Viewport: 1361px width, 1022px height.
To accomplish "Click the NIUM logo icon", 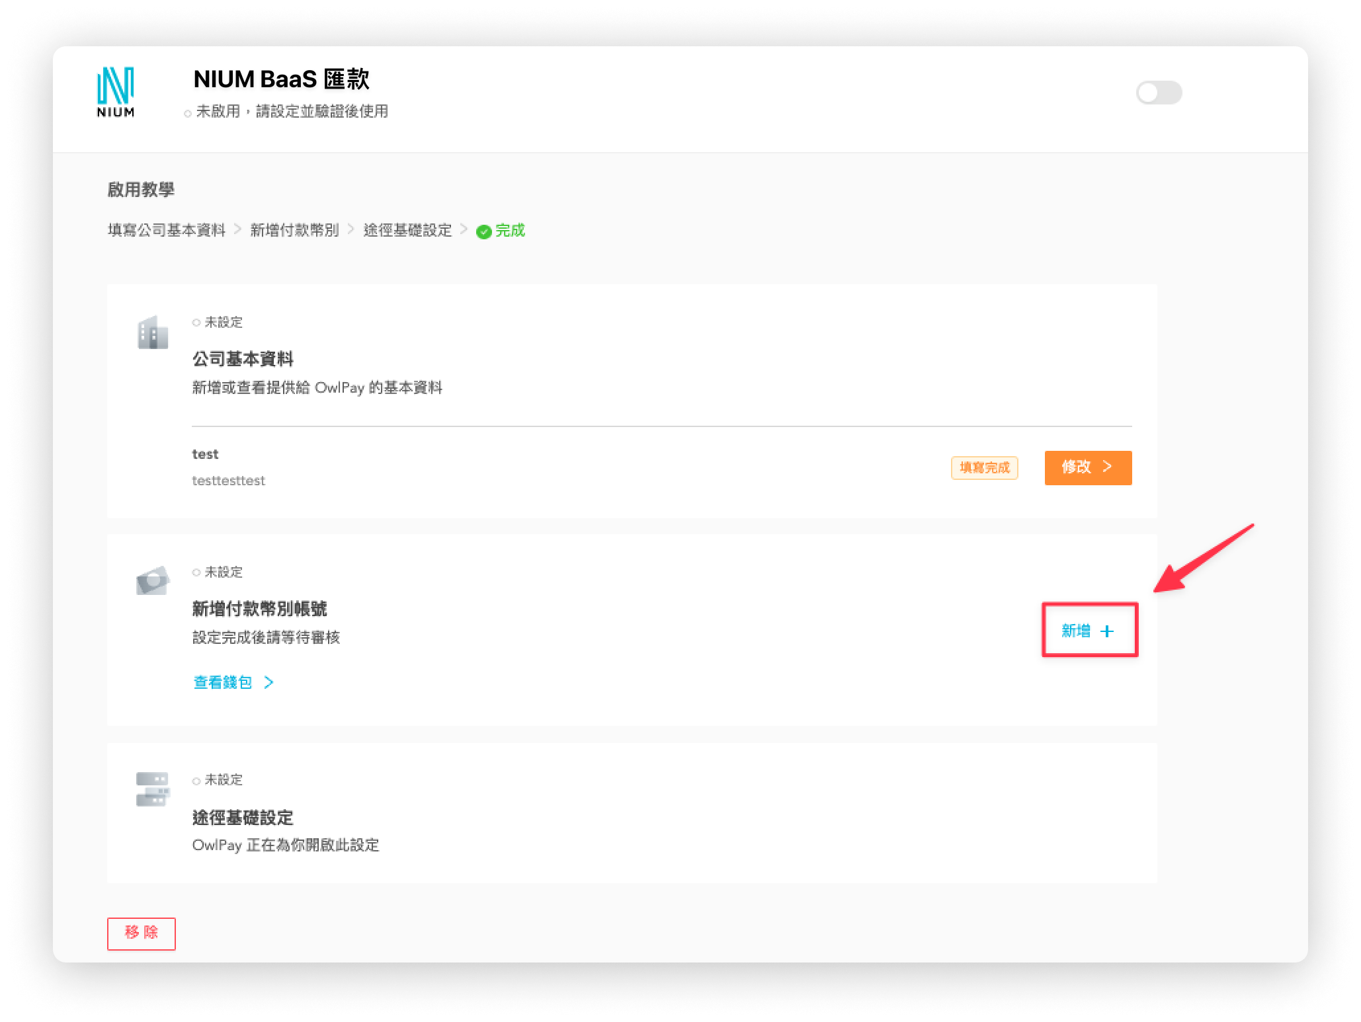I will [x=116, y=92].
